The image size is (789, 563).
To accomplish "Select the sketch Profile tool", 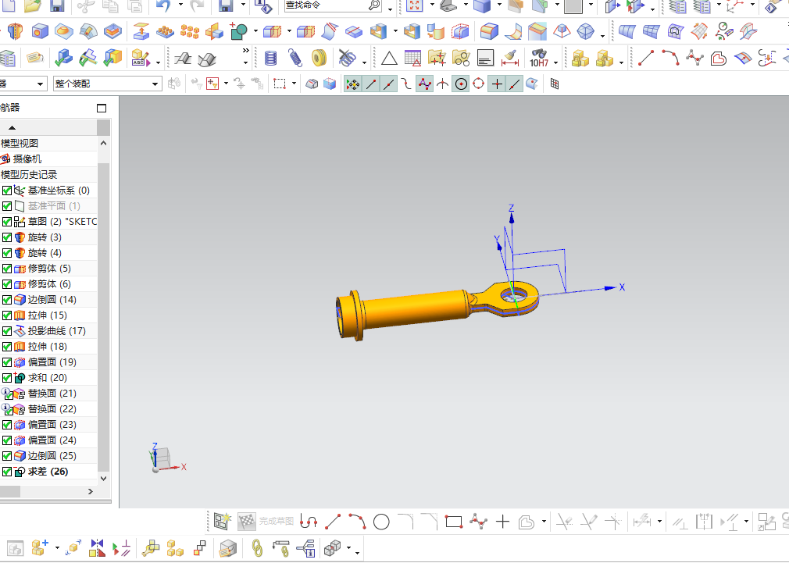I will pos(309,522).
